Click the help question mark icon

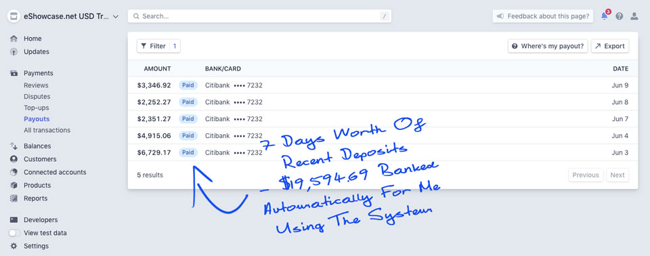(620, 16)
